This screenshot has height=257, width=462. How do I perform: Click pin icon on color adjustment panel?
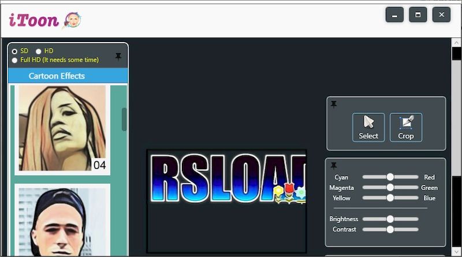pos(334,166)
